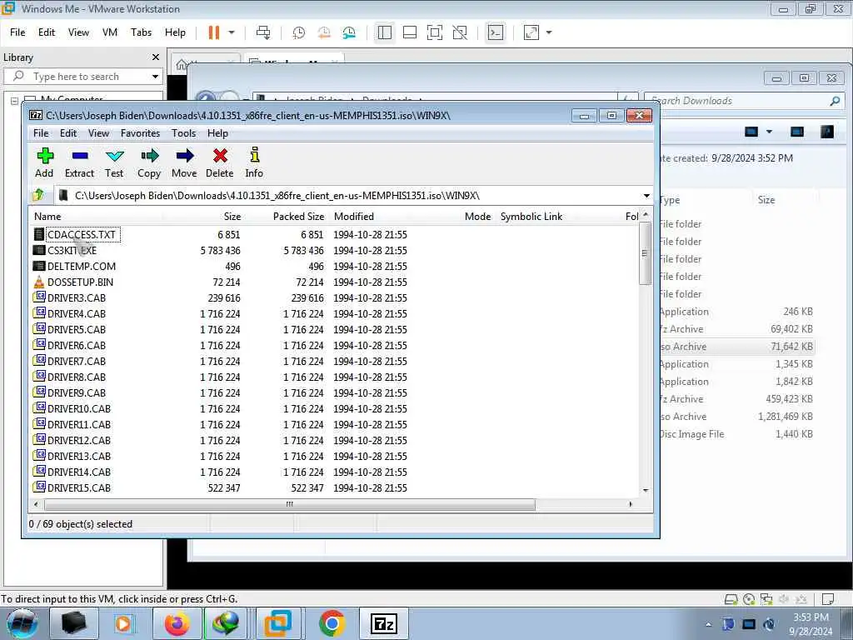This screenshot has width=853, height=640.
Task: Show hidden tray icons arrow in taskbar
Action: tap(708, 624)
